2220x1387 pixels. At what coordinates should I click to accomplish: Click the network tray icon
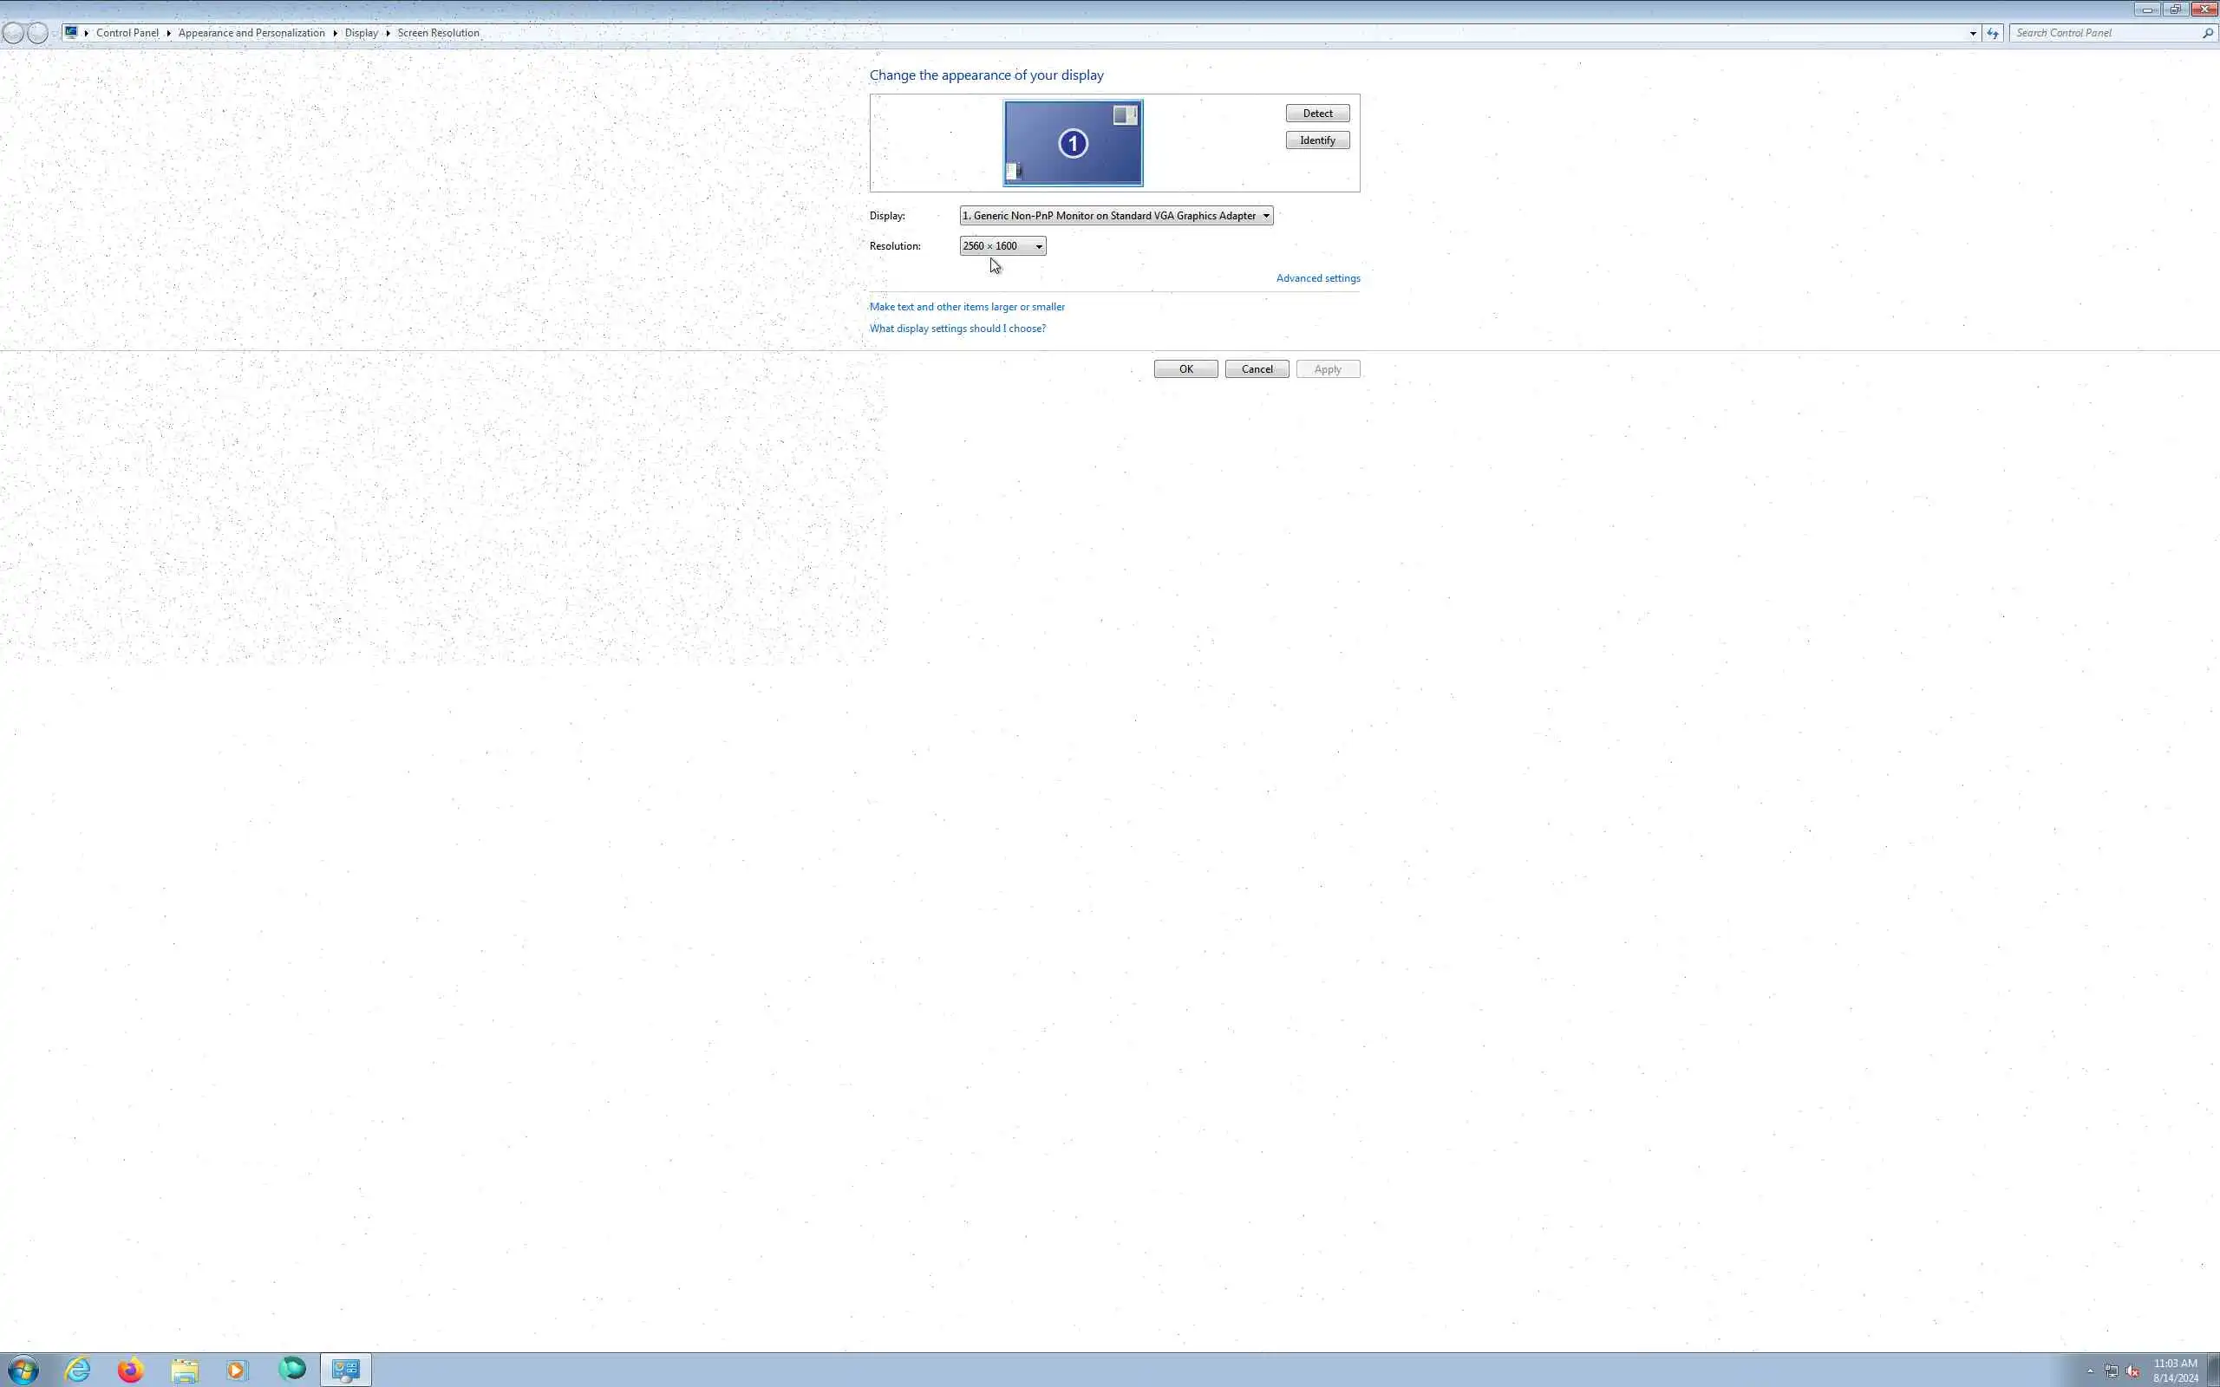(x=2112, y=1371)
